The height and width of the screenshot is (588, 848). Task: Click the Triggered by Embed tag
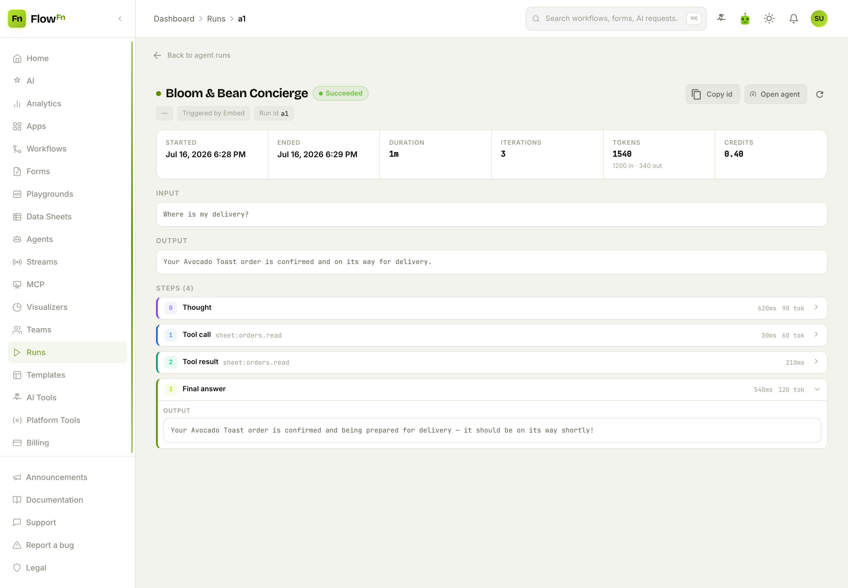pos(213,113)
